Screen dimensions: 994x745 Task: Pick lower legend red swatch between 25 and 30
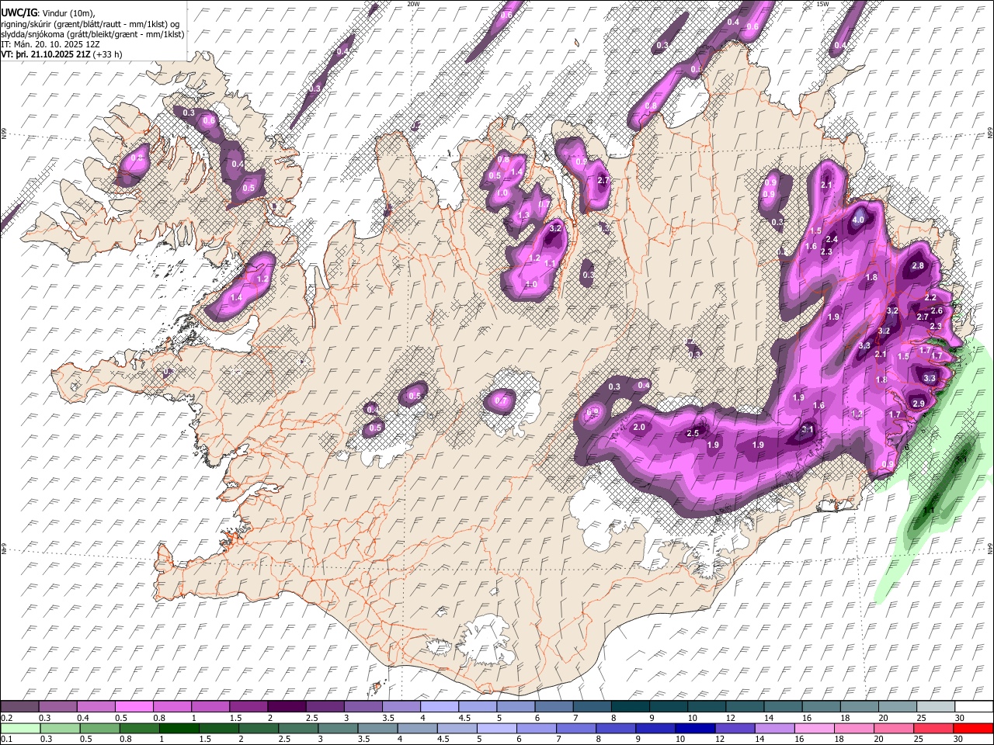pyautogui.click(x=934, y=729)
